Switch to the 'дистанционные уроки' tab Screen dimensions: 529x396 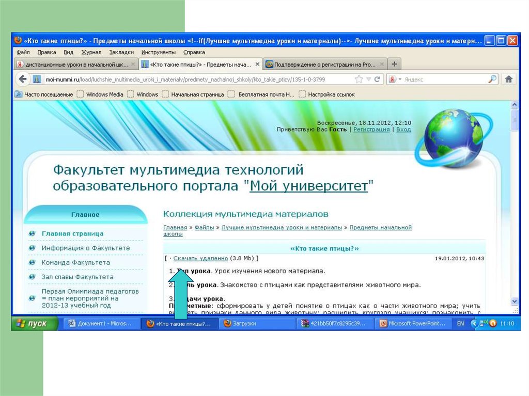(72, 65)
